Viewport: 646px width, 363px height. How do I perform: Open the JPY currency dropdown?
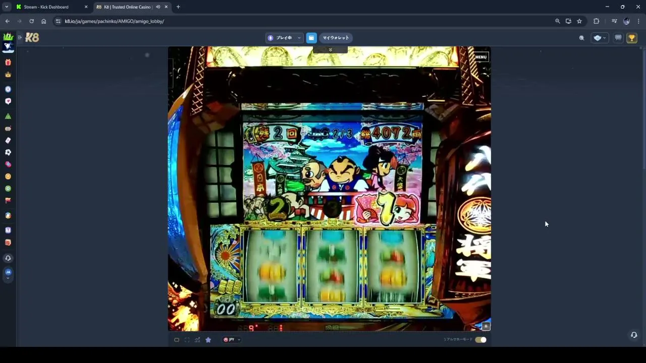[232, 340]
